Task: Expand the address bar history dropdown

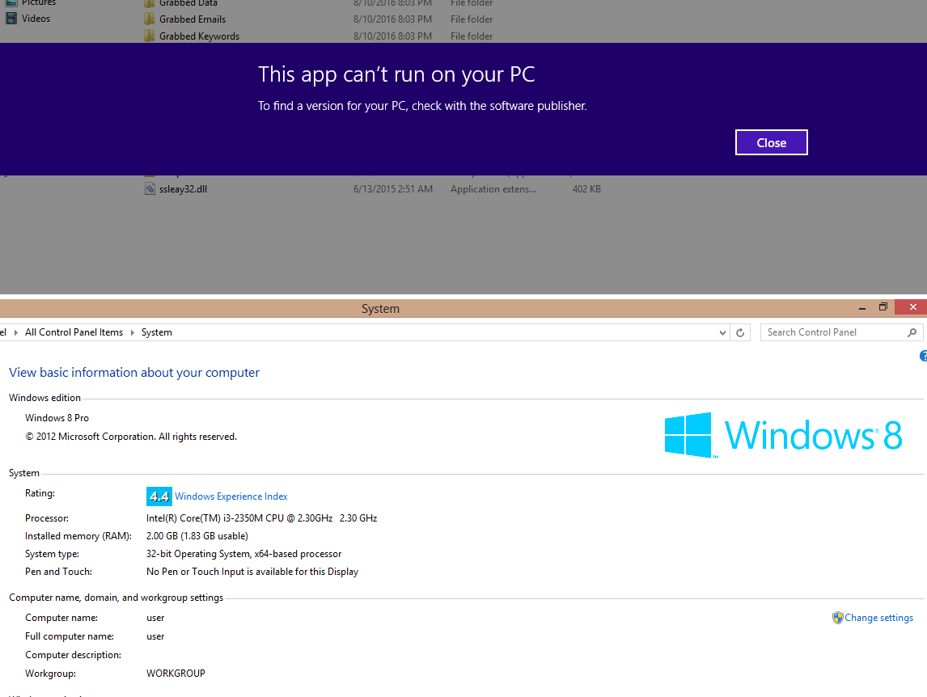Action: [722, 333]
